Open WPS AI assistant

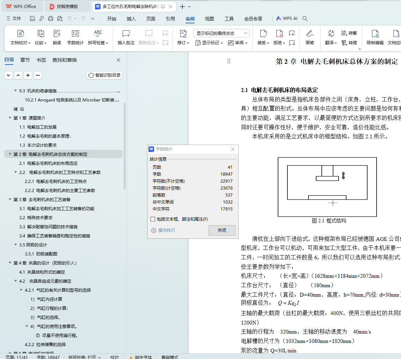287,18
